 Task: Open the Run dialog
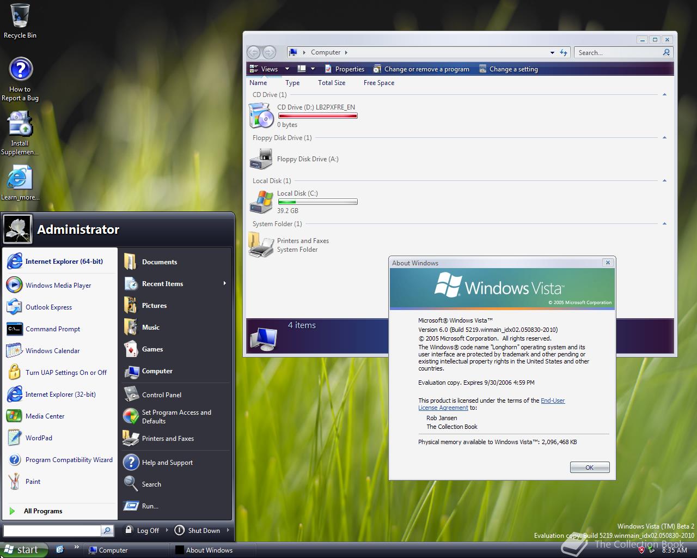point(175,506)
